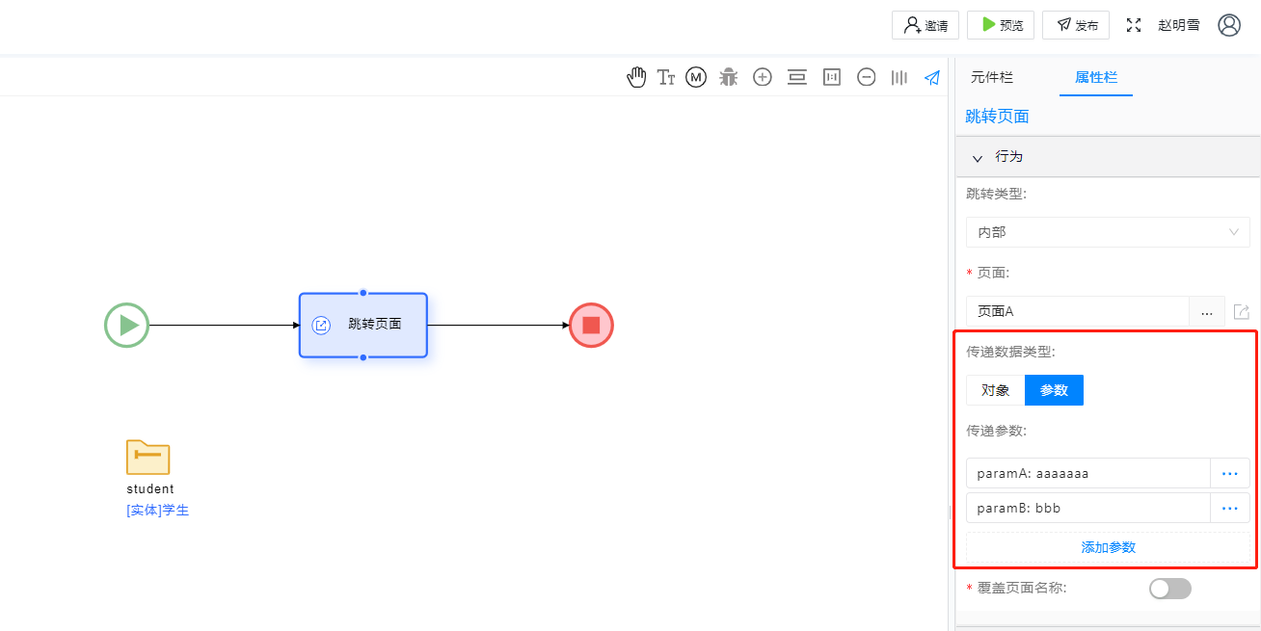Click the text annotation tool icon

click(666, 78)
